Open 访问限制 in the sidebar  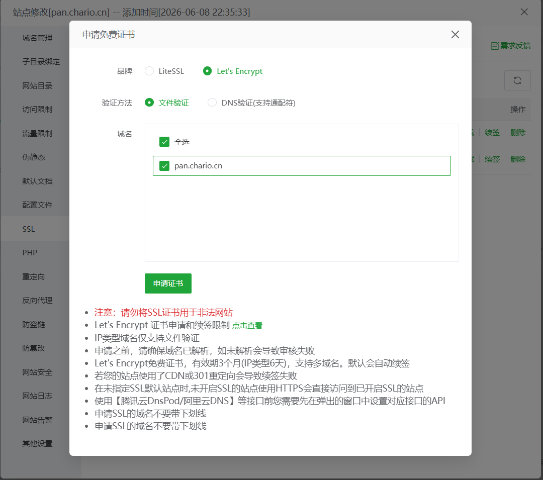(x=37, y=110)
